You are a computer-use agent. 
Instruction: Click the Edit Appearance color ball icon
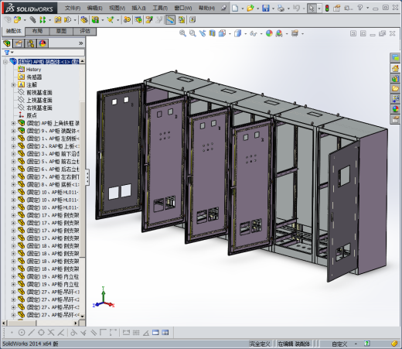tap(269, 33)
